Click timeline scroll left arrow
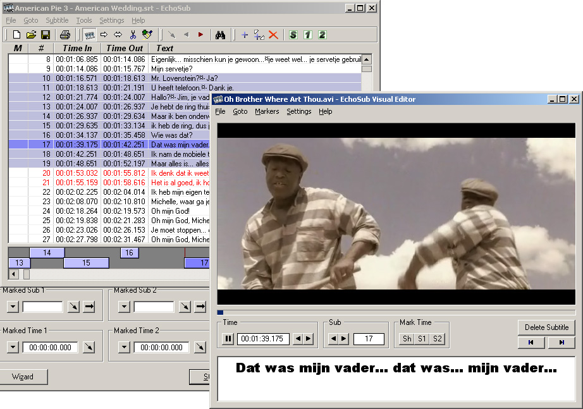The image size is (583, 409). (13, 274)
